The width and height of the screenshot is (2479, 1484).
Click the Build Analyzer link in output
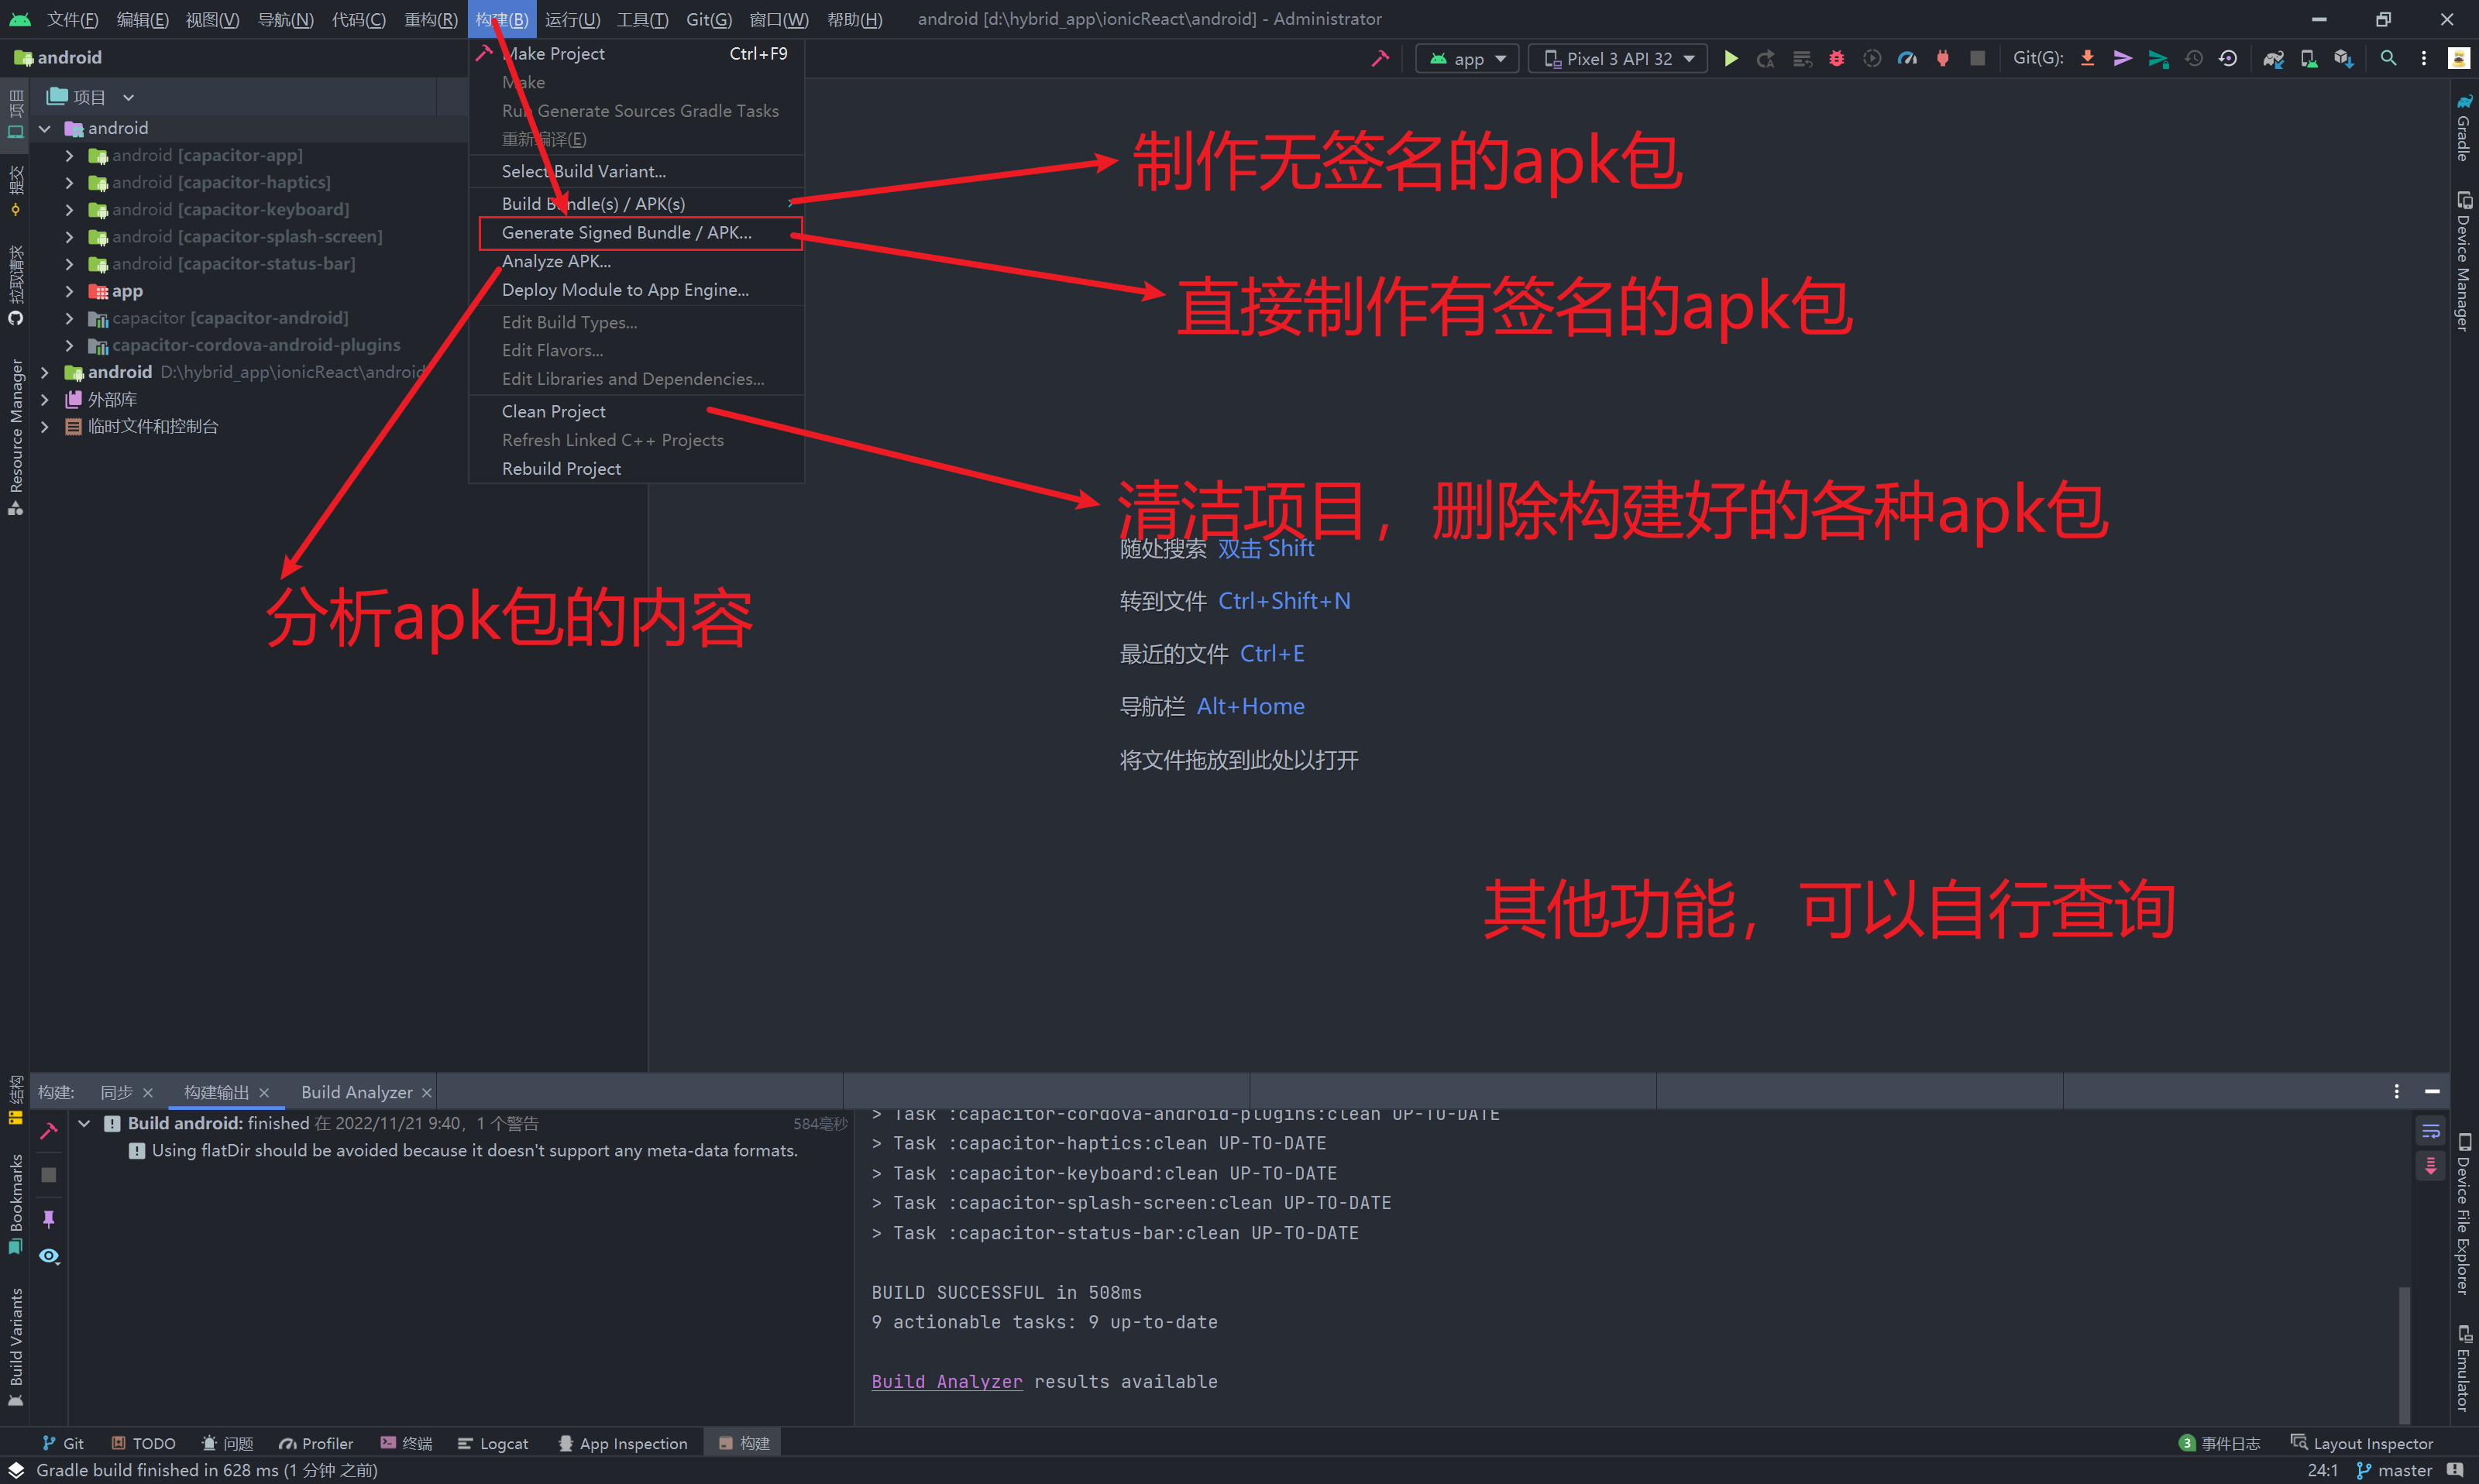946,1381
